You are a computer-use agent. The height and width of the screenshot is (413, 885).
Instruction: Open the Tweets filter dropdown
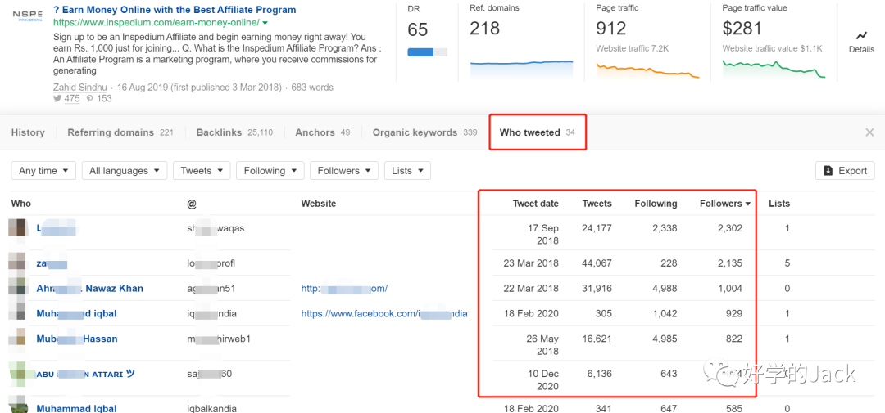tap(202, 171)
